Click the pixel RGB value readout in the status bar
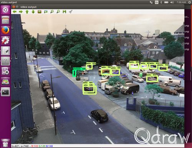 (x=42, y=146)
